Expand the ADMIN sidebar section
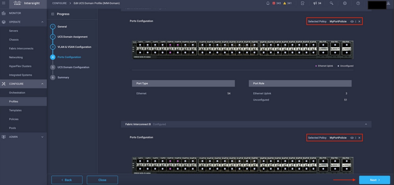This screenshot has height=185, width=394. (42, 137)
